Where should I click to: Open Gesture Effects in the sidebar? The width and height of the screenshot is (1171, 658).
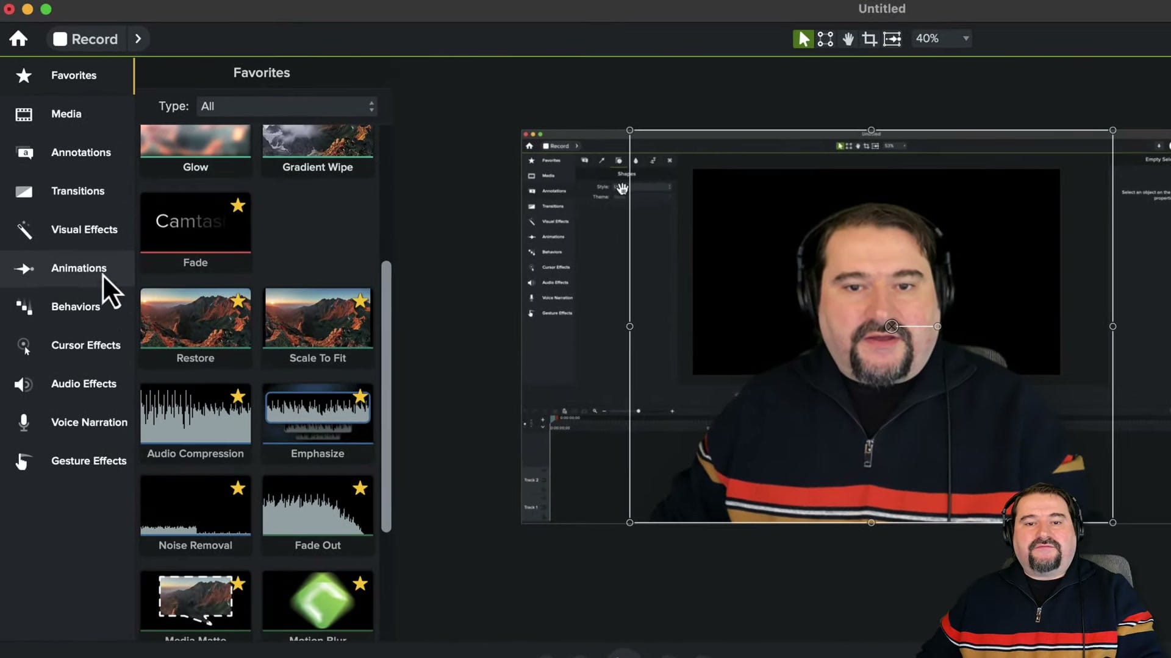click(x=88, y=461)
